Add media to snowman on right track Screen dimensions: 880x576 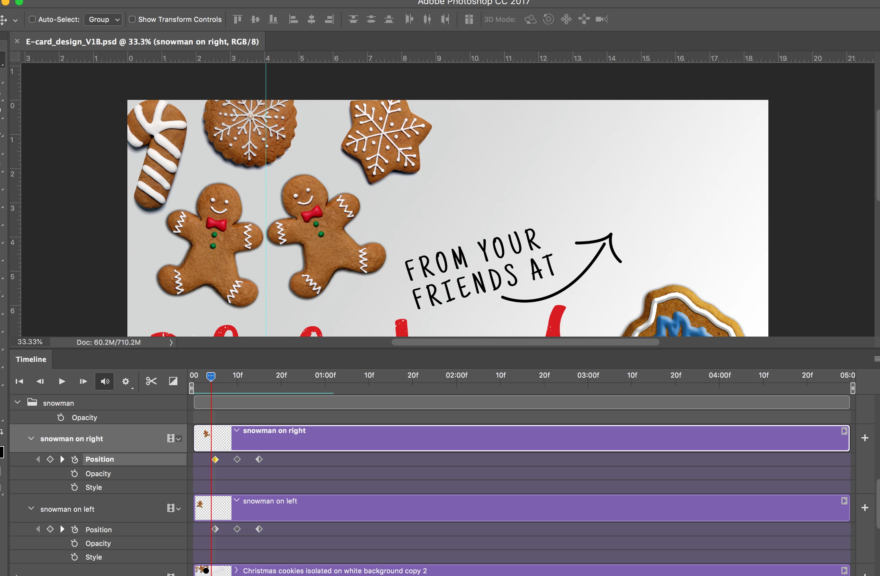pyautogui.click(x=865, y=438)
